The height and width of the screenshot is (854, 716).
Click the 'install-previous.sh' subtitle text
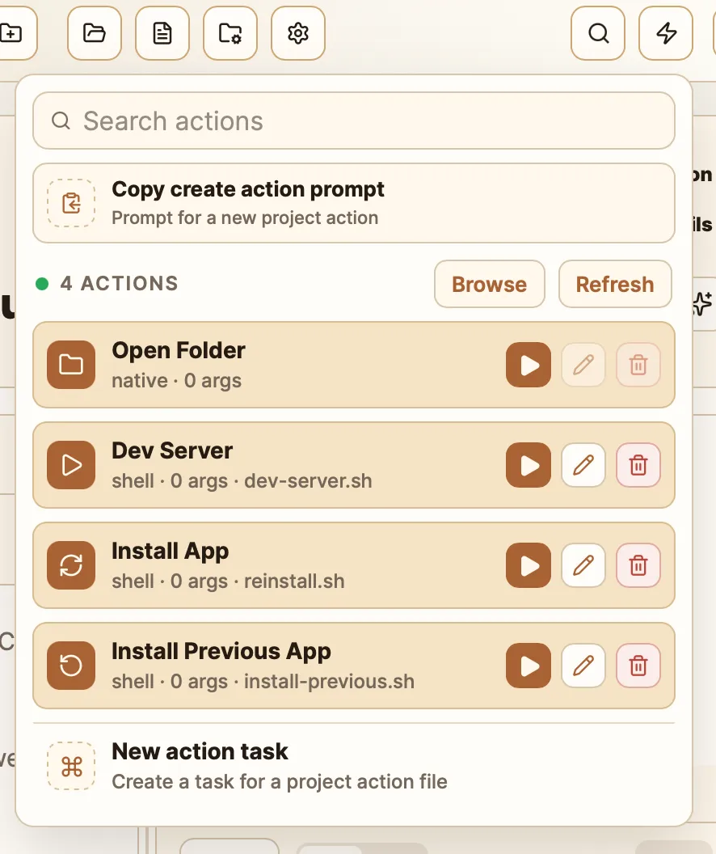tap(329, 682)
